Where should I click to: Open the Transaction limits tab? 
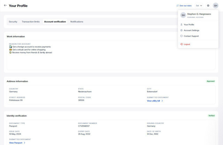coord(31,22)
